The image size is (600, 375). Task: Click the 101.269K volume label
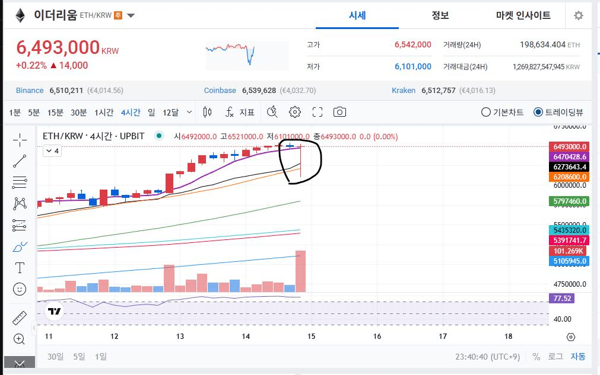[568, 251]
